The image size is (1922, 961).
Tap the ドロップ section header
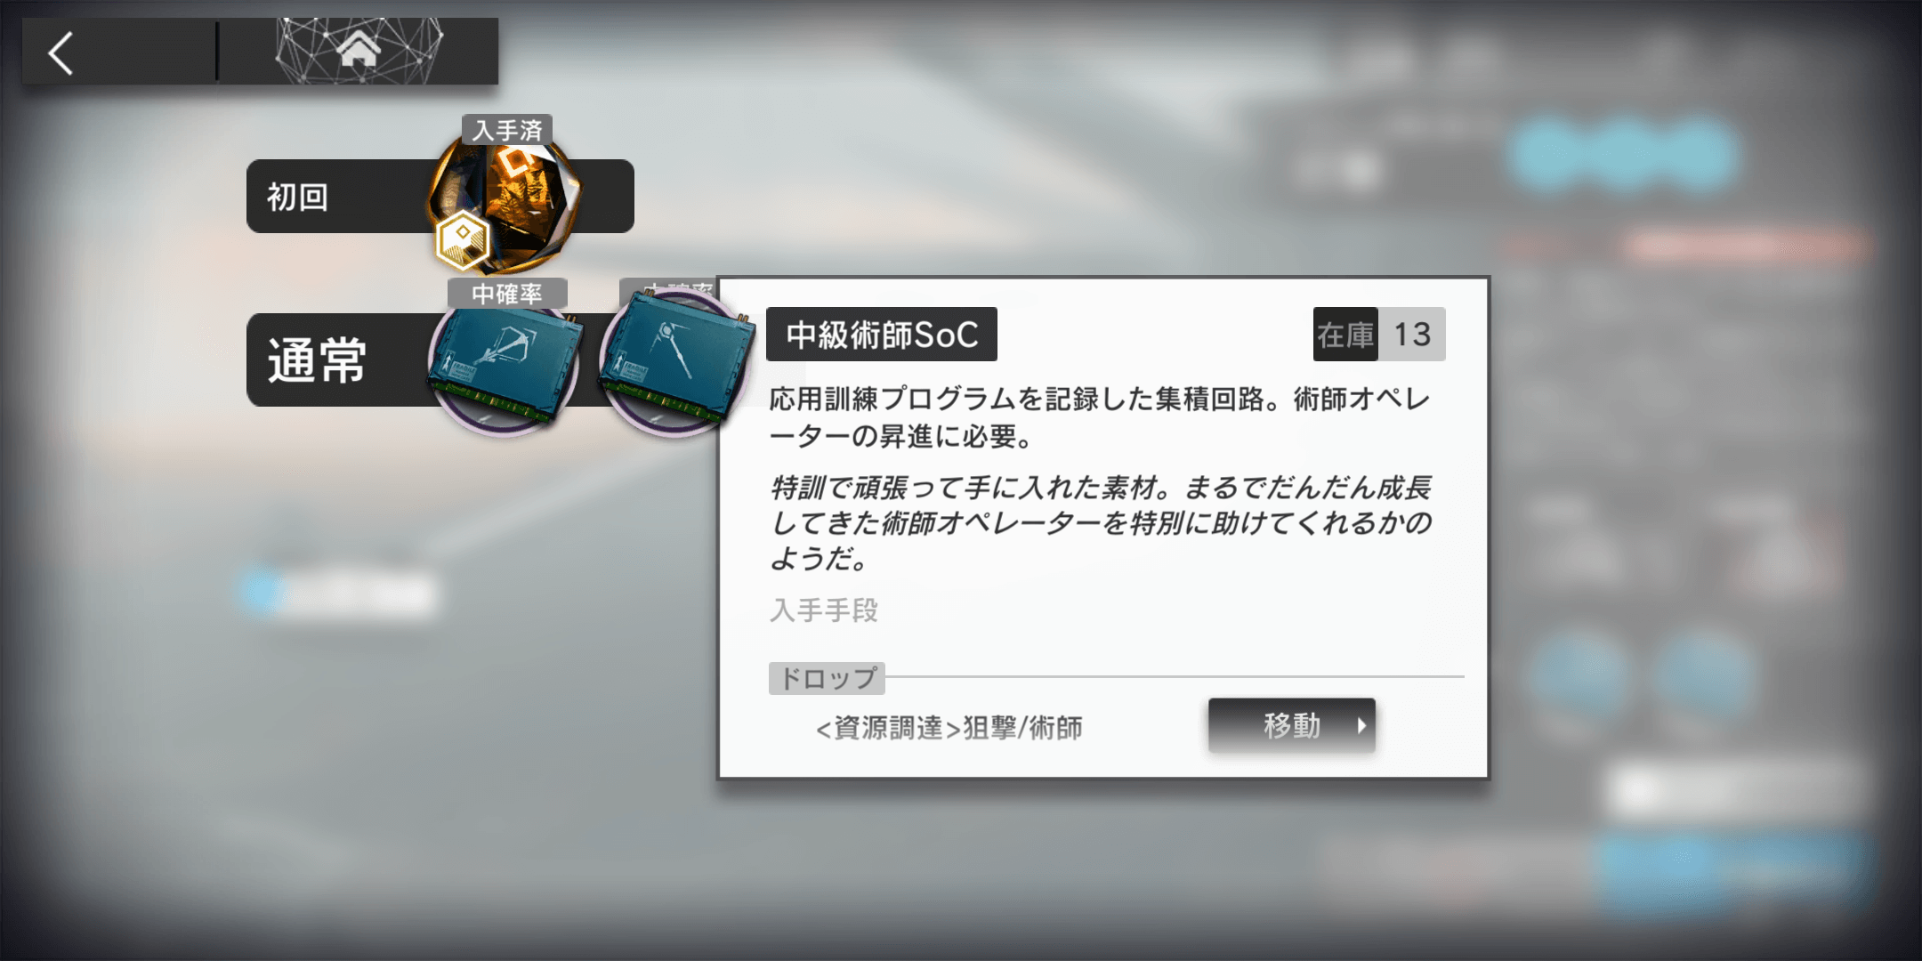(x=827, y=678)
